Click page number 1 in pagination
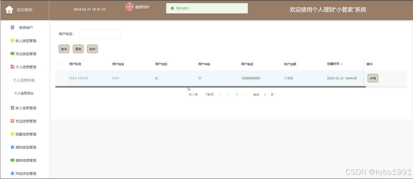413x179 pixels. click(x=237, y=95)
